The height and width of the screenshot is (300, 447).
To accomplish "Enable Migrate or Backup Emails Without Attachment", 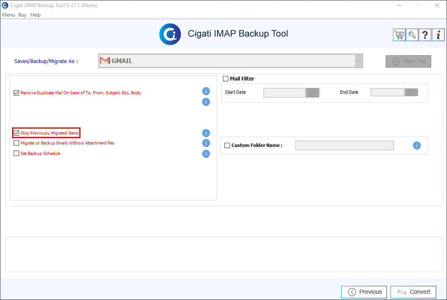I will coord(16,143).
